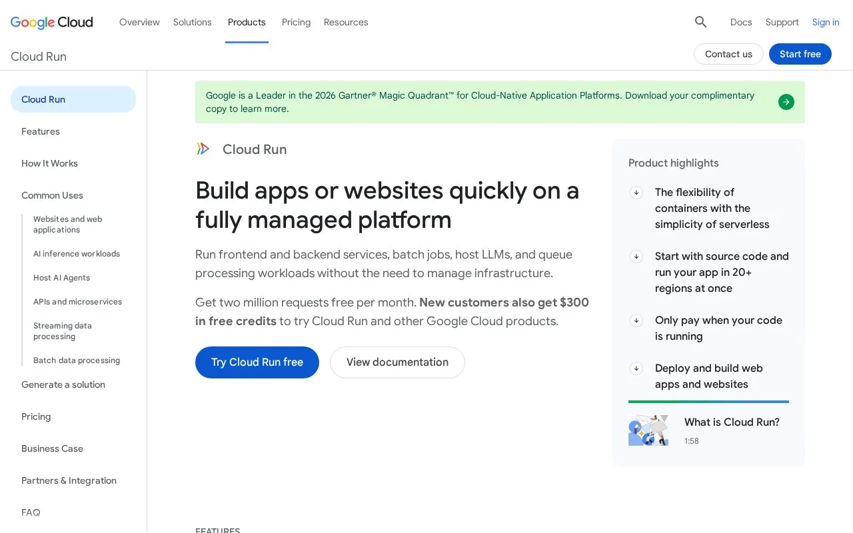Open Business Case in sidebar
853x533 pixels.
pyautogui.click(x=52, y=448)
